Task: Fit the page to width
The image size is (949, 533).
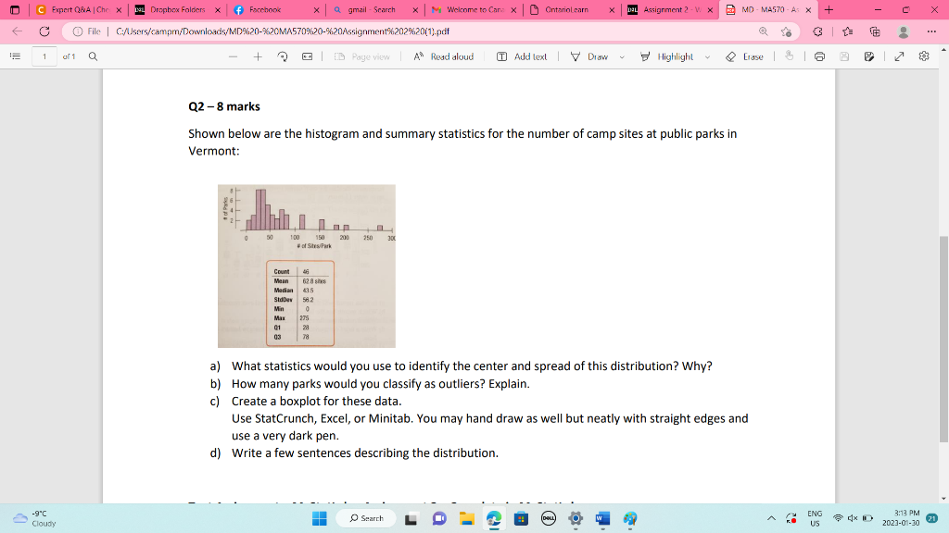Action: click(x=306, y=56)
